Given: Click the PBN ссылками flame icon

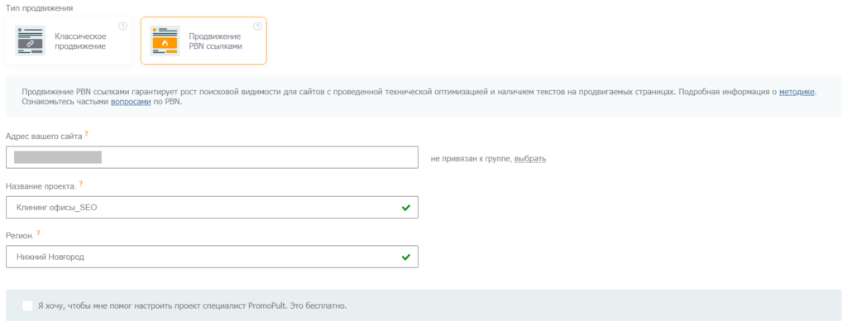Looking at the screenshot, I should point(165,41).
